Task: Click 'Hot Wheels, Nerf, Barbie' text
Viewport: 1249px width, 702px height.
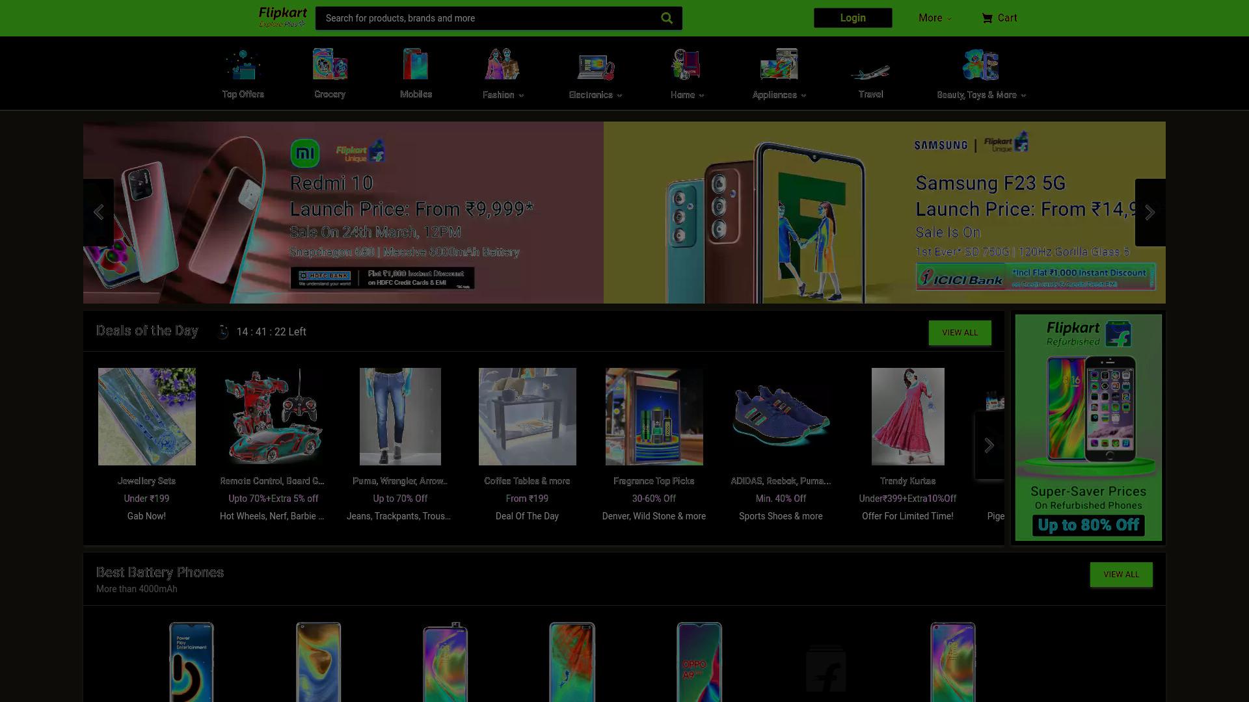Action: (x=272, y=516)
